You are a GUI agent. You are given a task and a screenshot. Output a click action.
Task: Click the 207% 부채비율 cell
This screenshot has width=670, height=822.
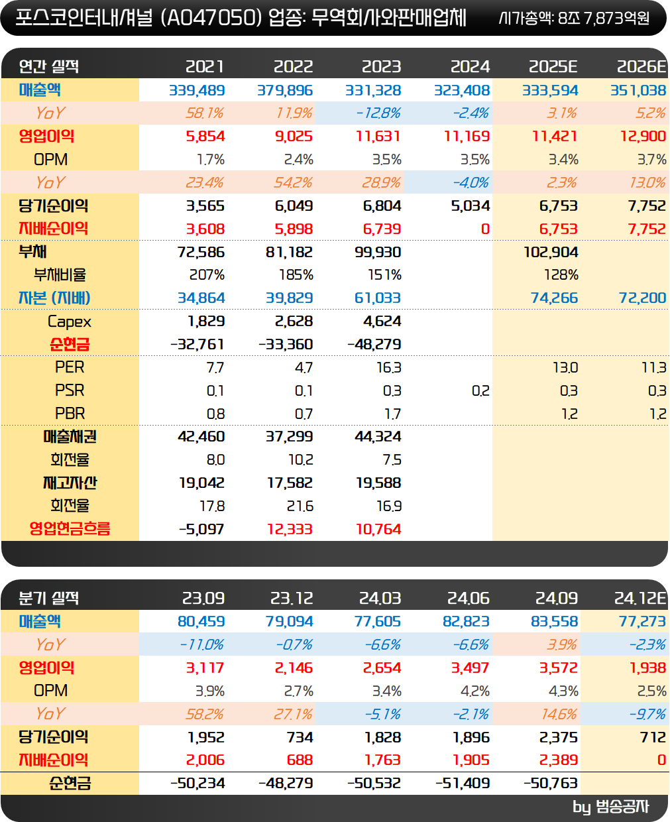coord(207,275)
